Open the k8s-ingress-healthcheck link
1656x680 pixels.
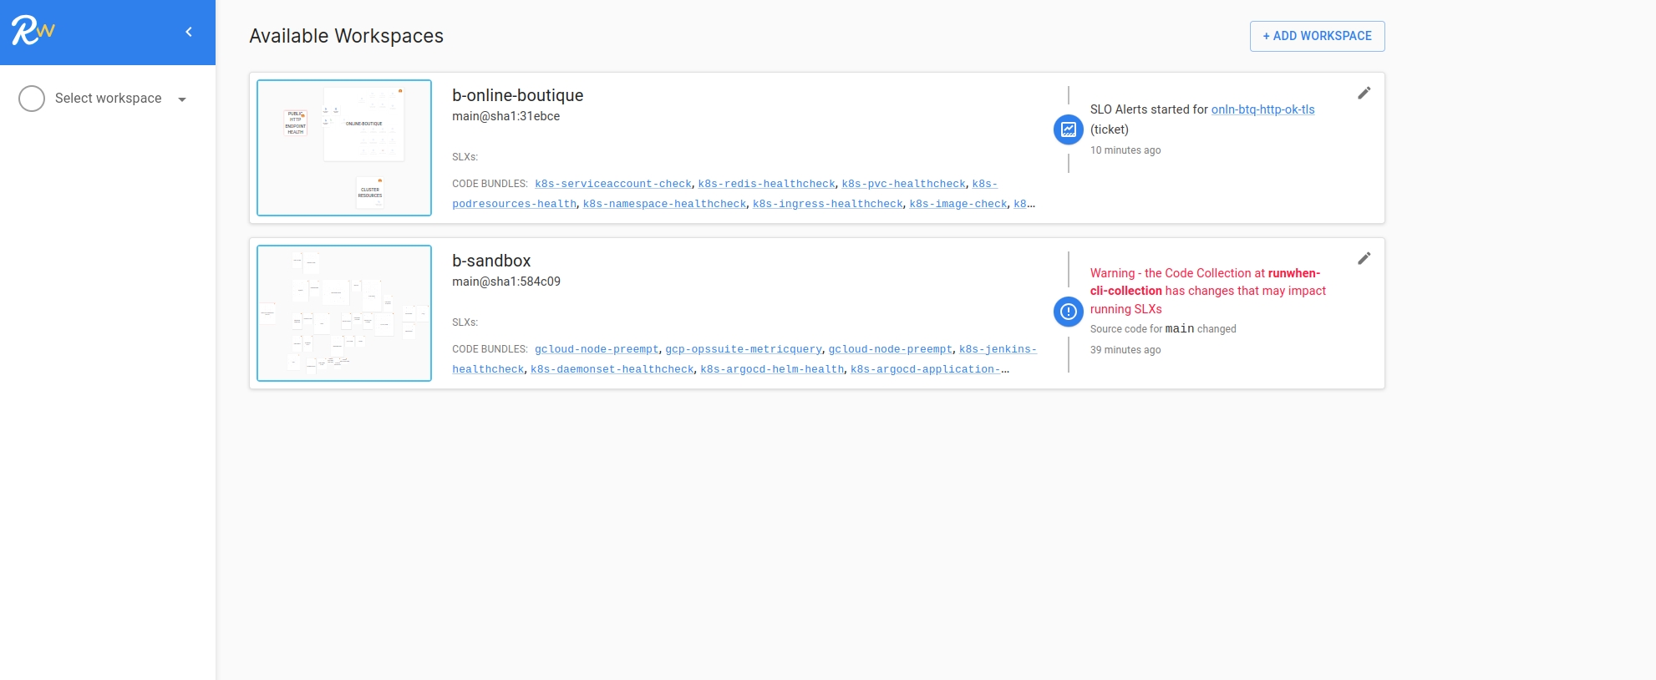pyautogui.click(x=827, y=204)
